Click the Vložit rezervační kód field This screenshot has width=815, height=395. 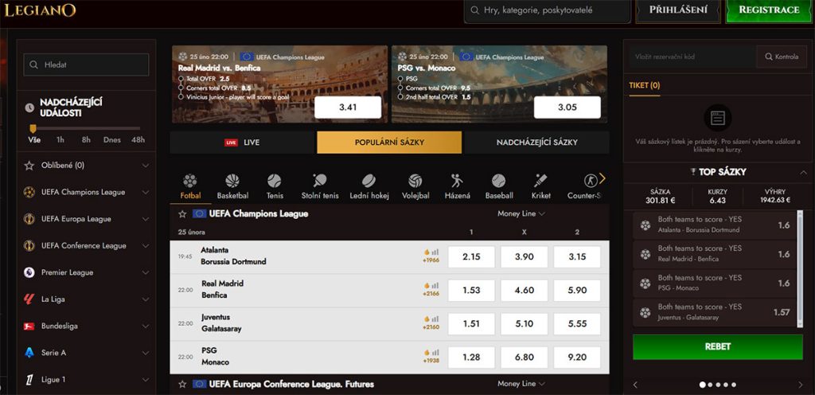coord(692,57)
